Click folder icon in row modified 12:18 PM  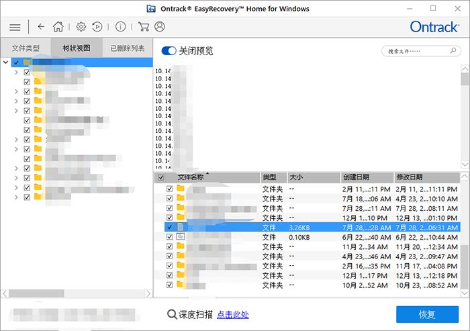tap(181, 275)
